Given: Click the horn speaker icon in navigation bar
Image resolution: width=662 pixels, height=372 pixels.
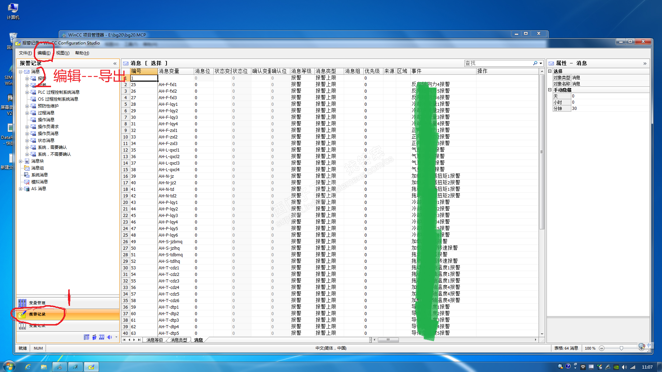Looking at the screenshot, I should pos(109,337).
